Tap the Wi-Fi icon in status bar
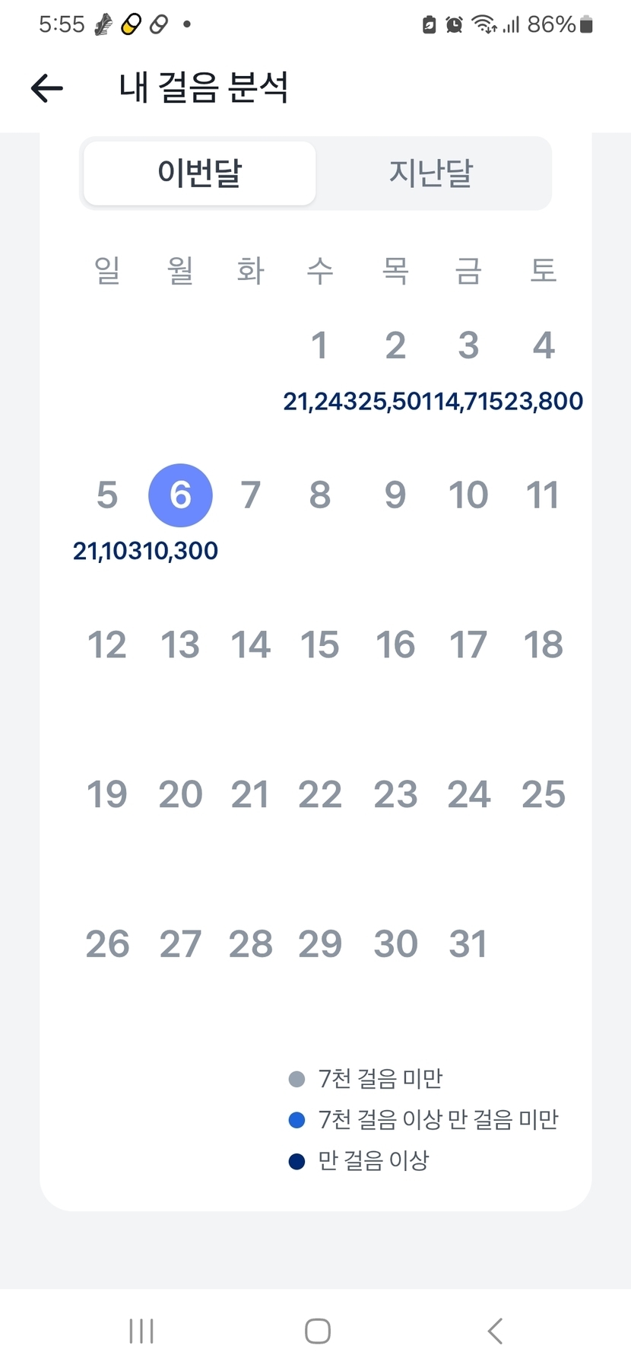Image resolution: width=631 pixels, height=1368 pixels. point(483,25)
